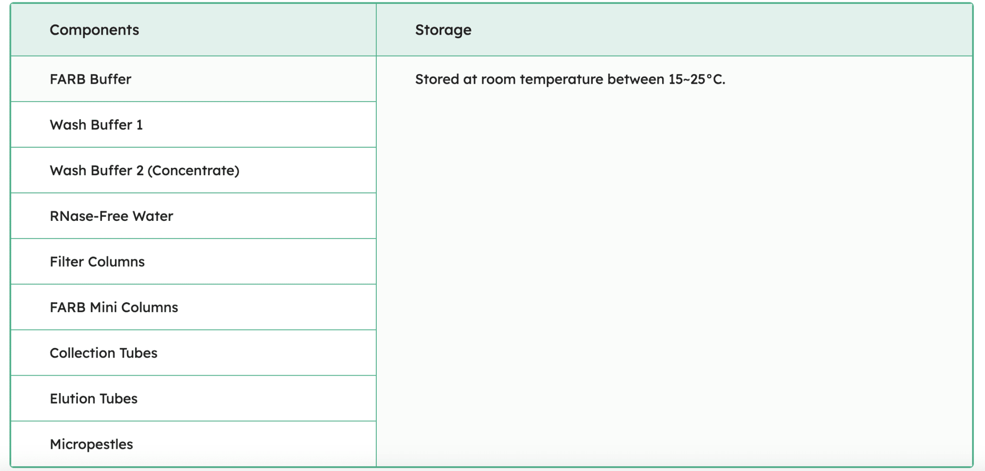Click the word "Water" in RNase-Free Water
This screenshot has width=985, height=471.
click(153, 216)
